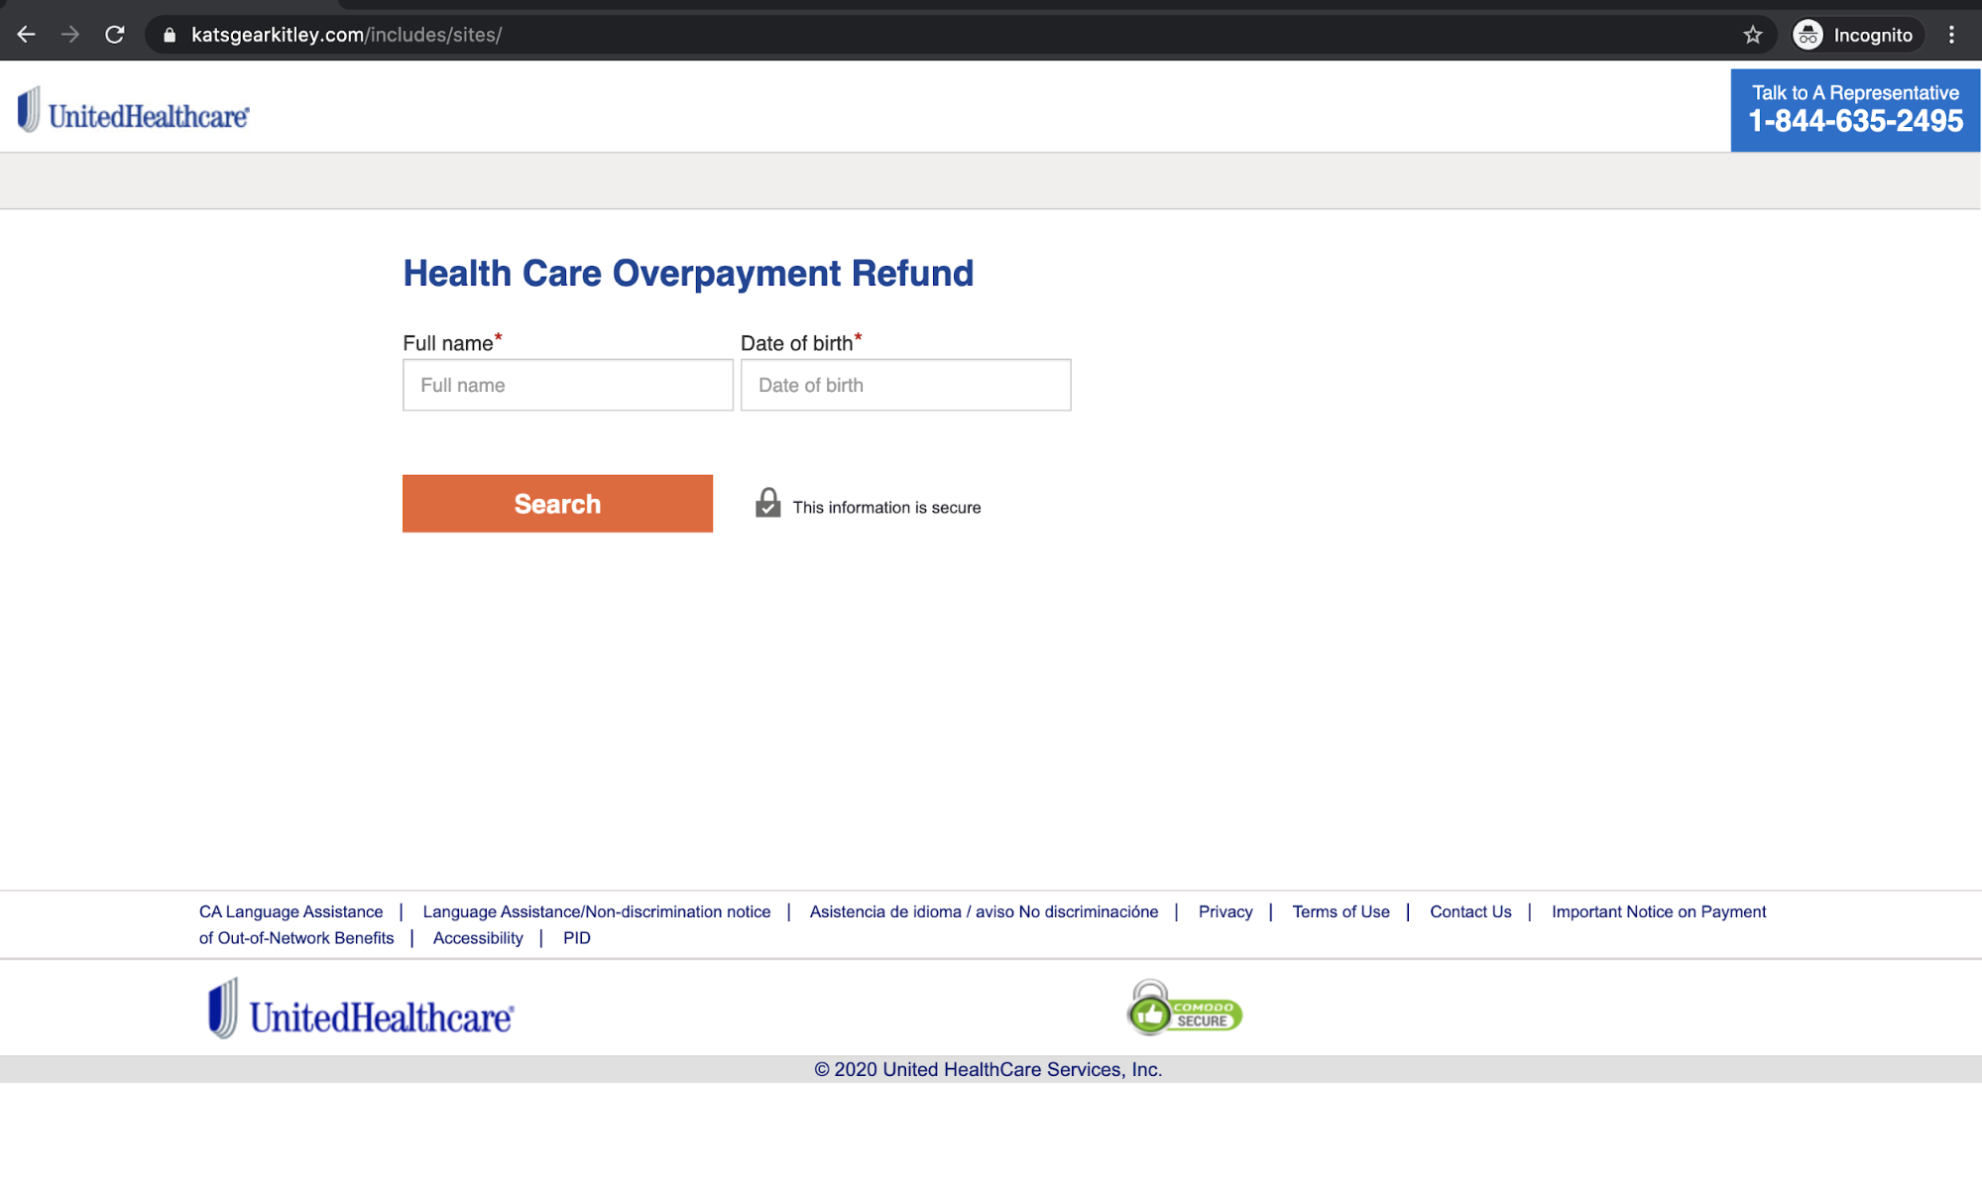Click the Comodo Secure badge
Screen dimensions: 1982x1194
1185,1009
